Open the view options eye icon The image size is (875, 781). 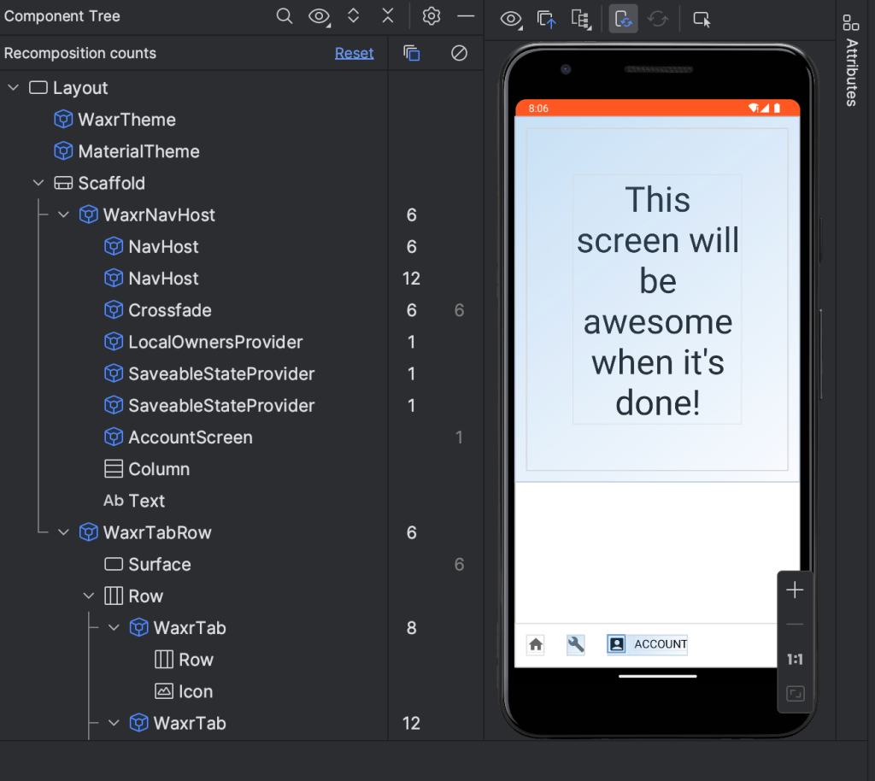coord(319,15)
